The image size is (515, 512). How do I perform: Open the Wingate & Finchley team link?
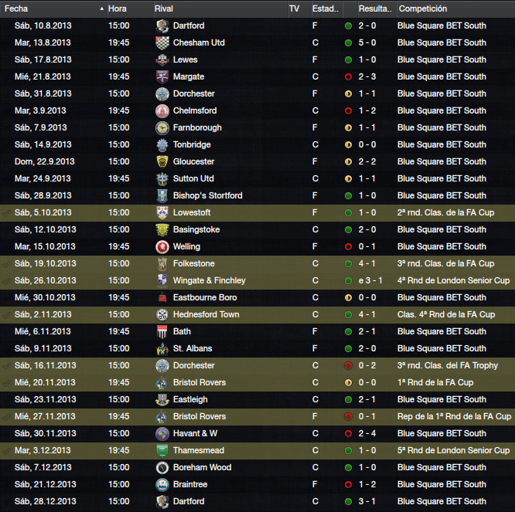[210, 281]
